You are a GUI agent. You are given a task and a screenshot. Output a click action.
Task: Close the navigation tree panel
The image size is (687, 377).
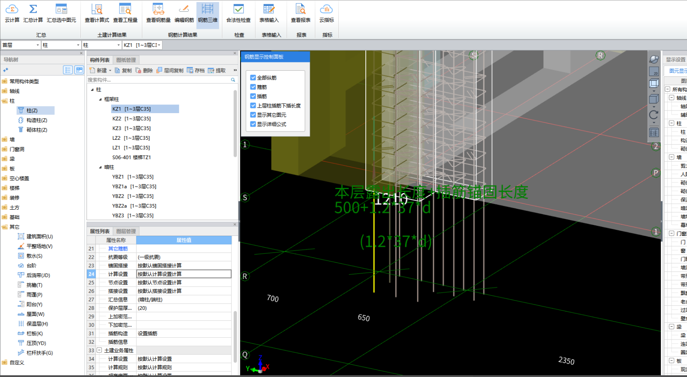click(x=81, y=53)
